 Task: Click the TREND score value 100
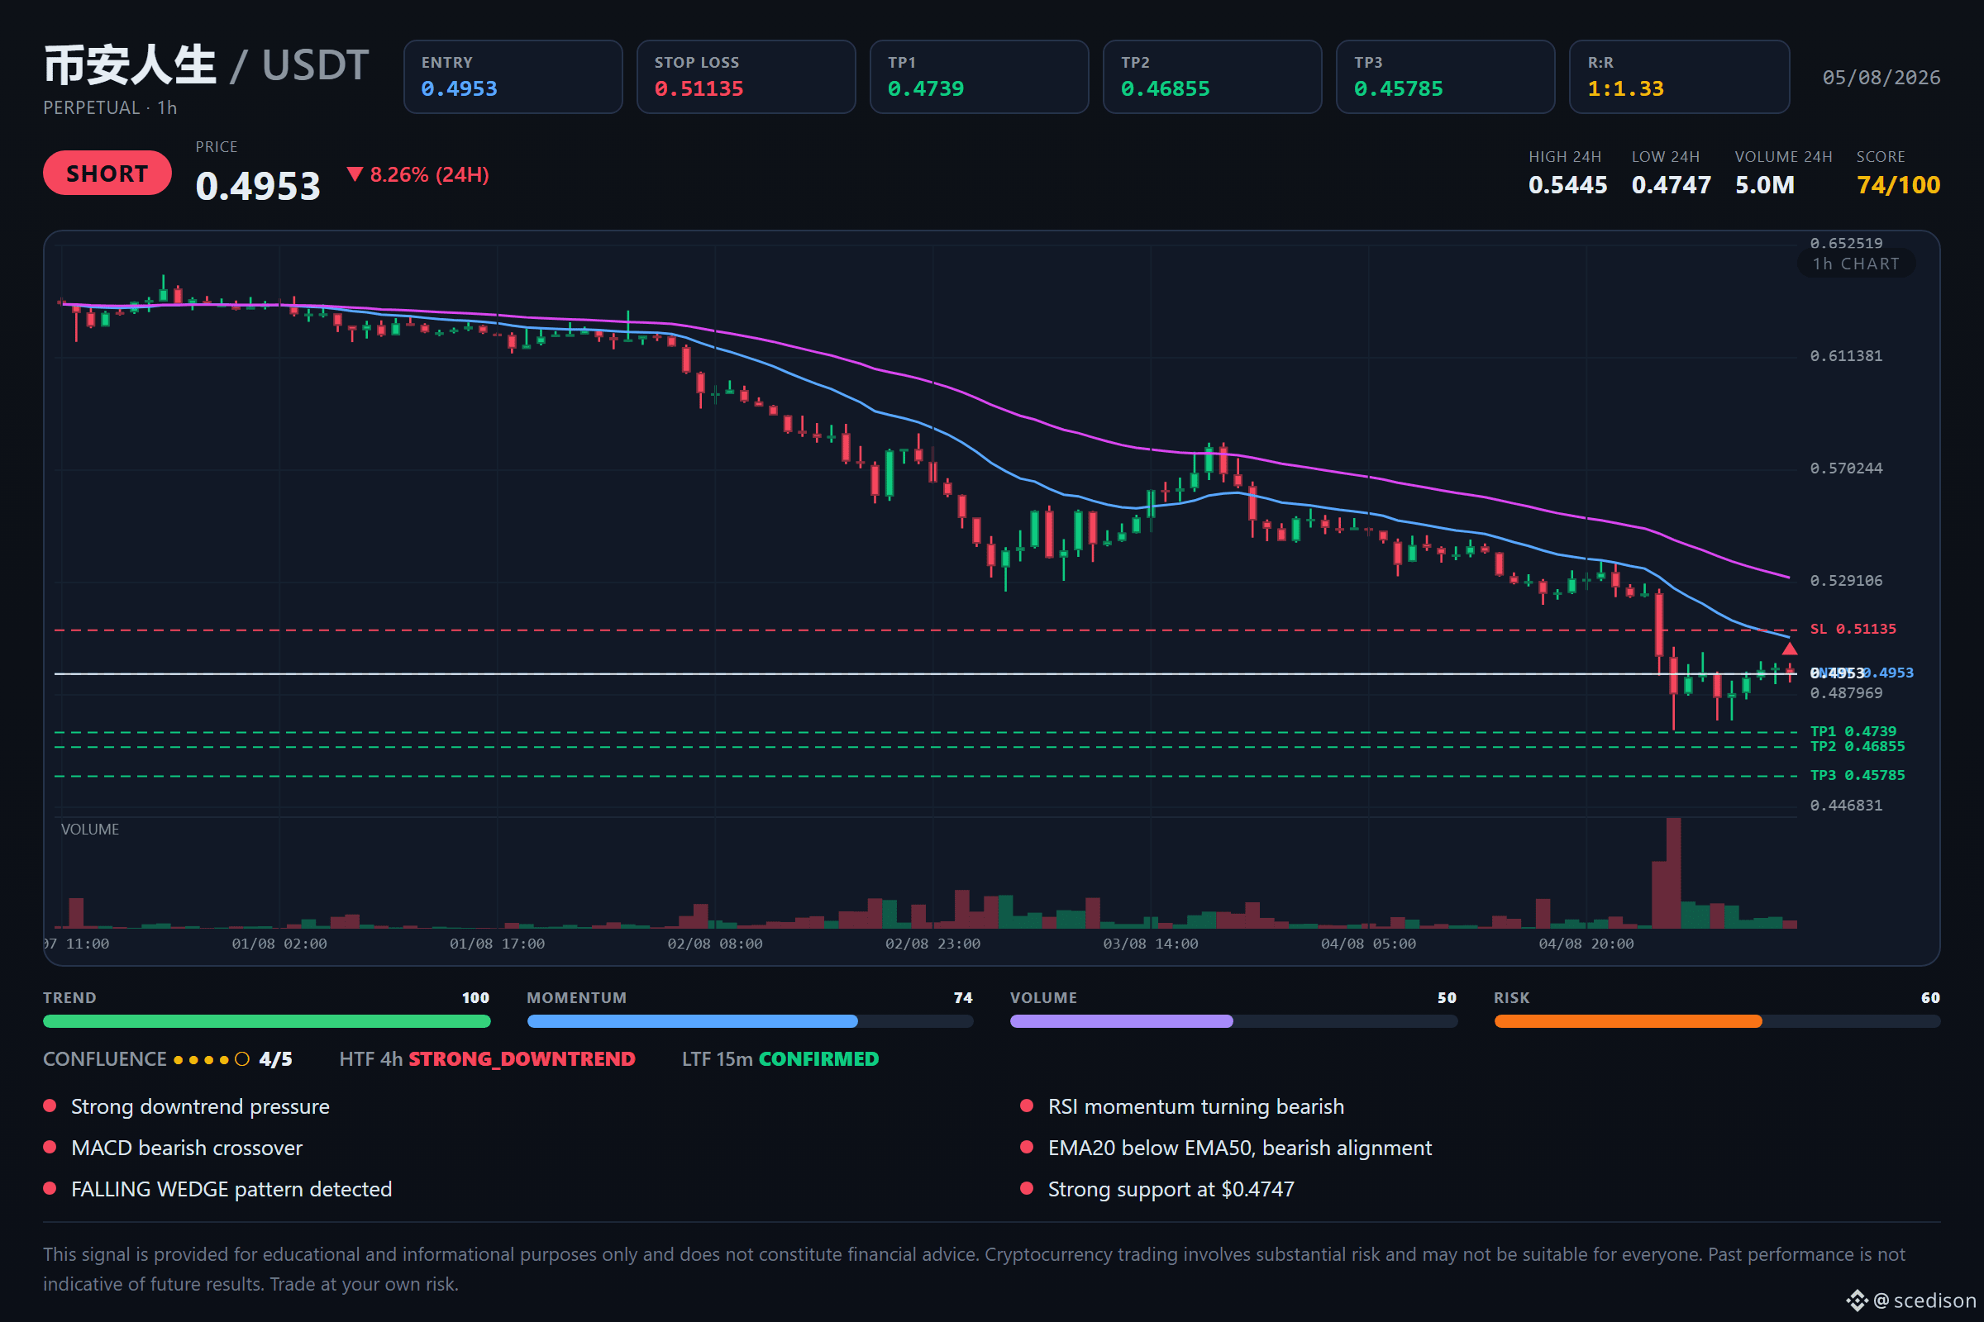pyautogui.click(x=476, y=997)
